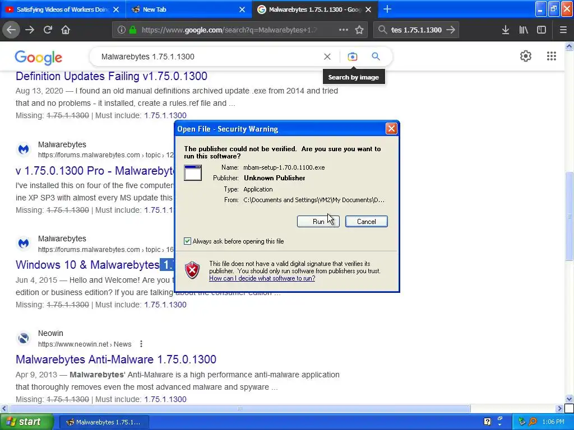Open site information icon in address bar
This screenshot has width=574, height=430.
[x=121, y=30]
